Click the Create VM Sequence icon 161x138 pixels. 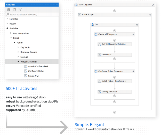point(96,34)
